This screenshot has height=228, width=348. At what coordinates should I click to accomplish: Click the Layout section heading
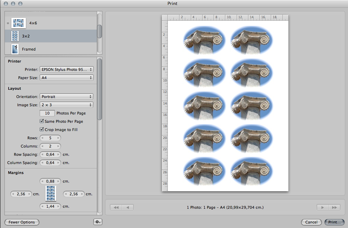pos(14,88)
